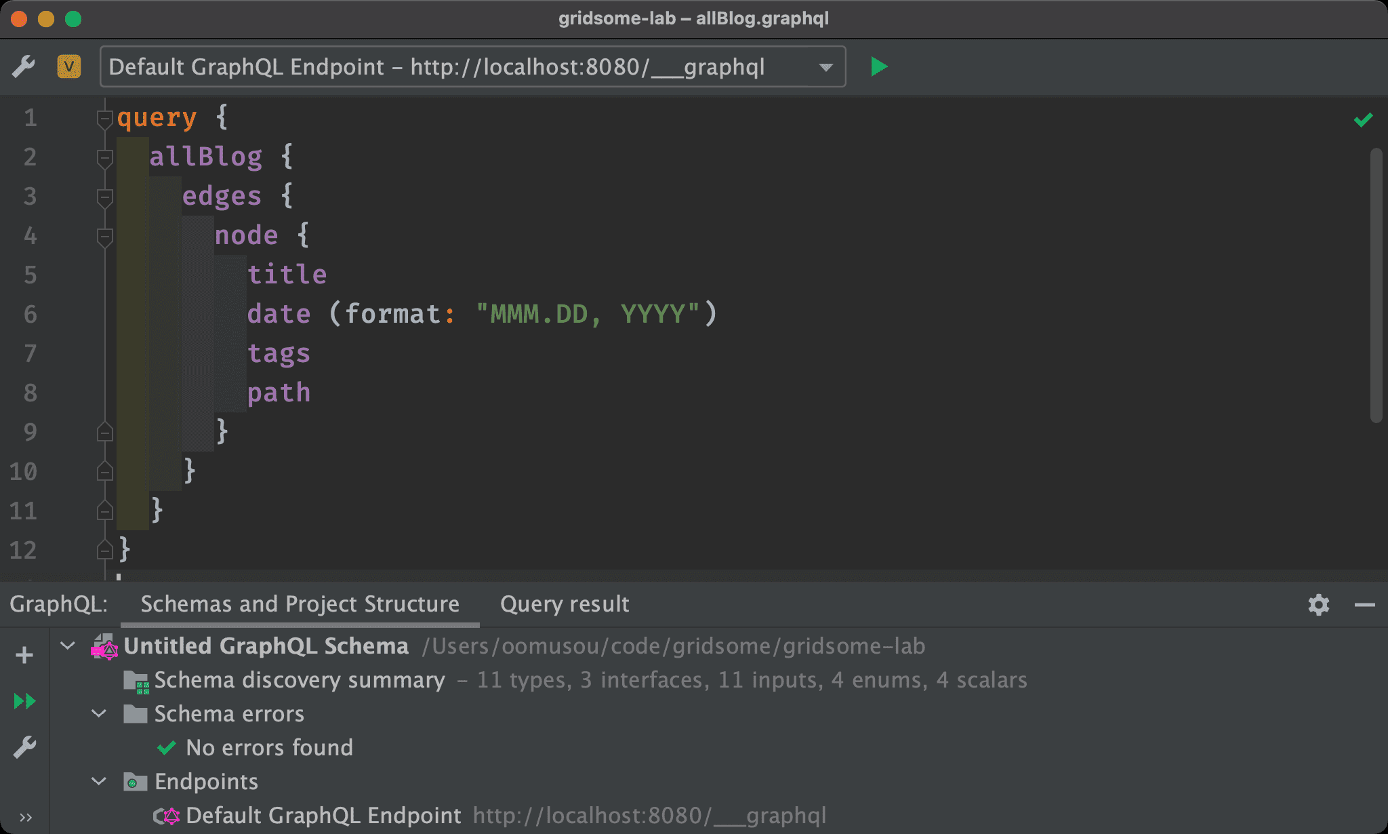Screen dimensions: 1388x834
Task: Click the editor vertical scrollbar
Action: [1375, 285]
